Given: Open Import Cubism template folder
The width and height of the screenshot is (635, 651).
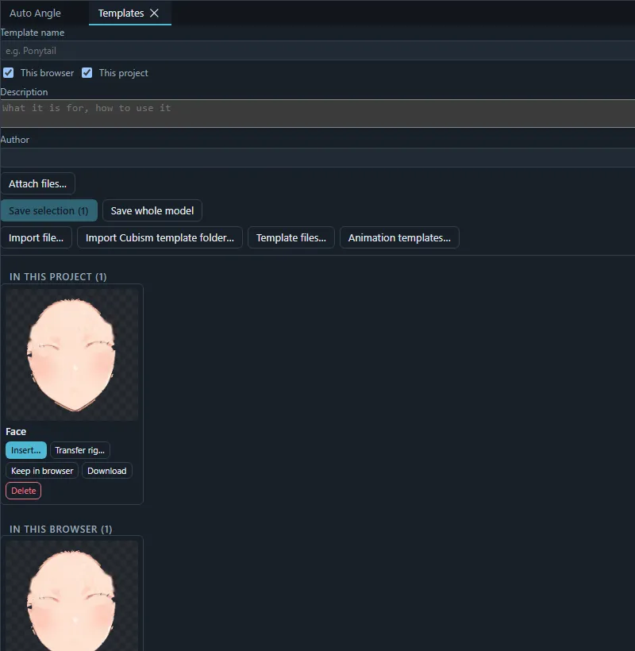Looking at the screenshot, I should tap(160, 237).
